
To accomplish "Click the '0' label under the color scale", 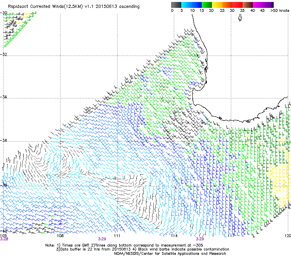I will tap(172, 11).
